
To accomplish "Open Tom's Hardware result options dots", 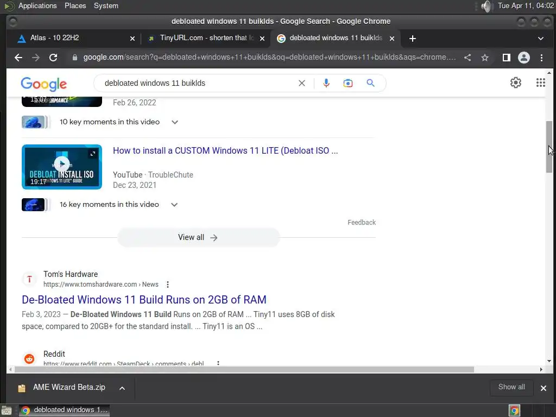I will click(168, 285).
